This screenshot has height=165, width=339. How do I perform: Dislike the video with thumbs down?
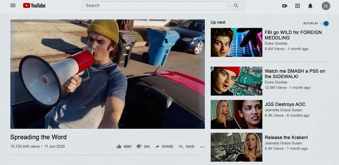coord(139,146)
